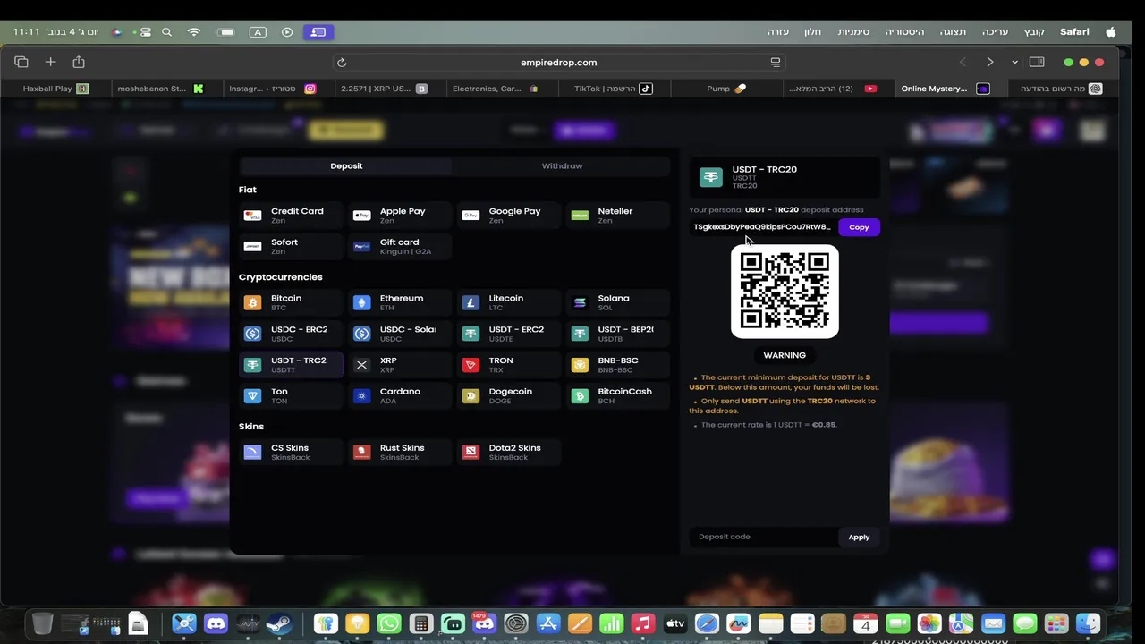Switch to the Deposit tab
This screenshot has height=644, width=1145.
coord(346,165)
